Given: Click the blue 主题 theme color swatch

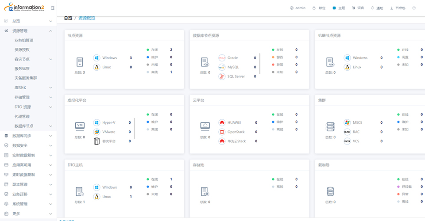Looking at the screenshot, I should (x=334, y=8).
